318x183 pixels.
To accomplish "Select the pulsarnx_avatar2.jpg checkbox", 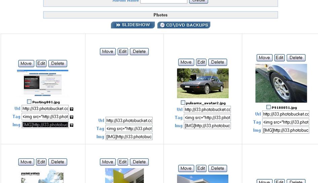I will click(183, 103).
